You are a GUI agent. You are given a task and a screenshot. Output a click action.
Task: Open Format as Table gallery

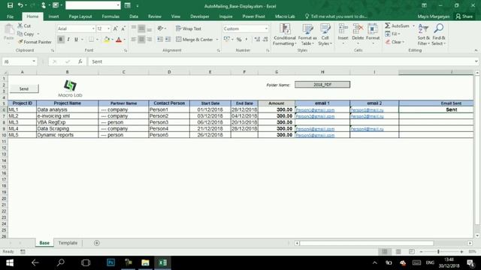307,34
